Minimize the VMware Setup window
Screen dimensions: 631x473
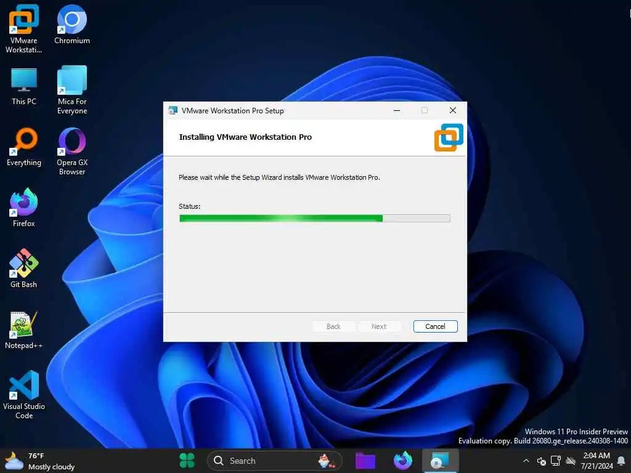(x=397, y=111)
